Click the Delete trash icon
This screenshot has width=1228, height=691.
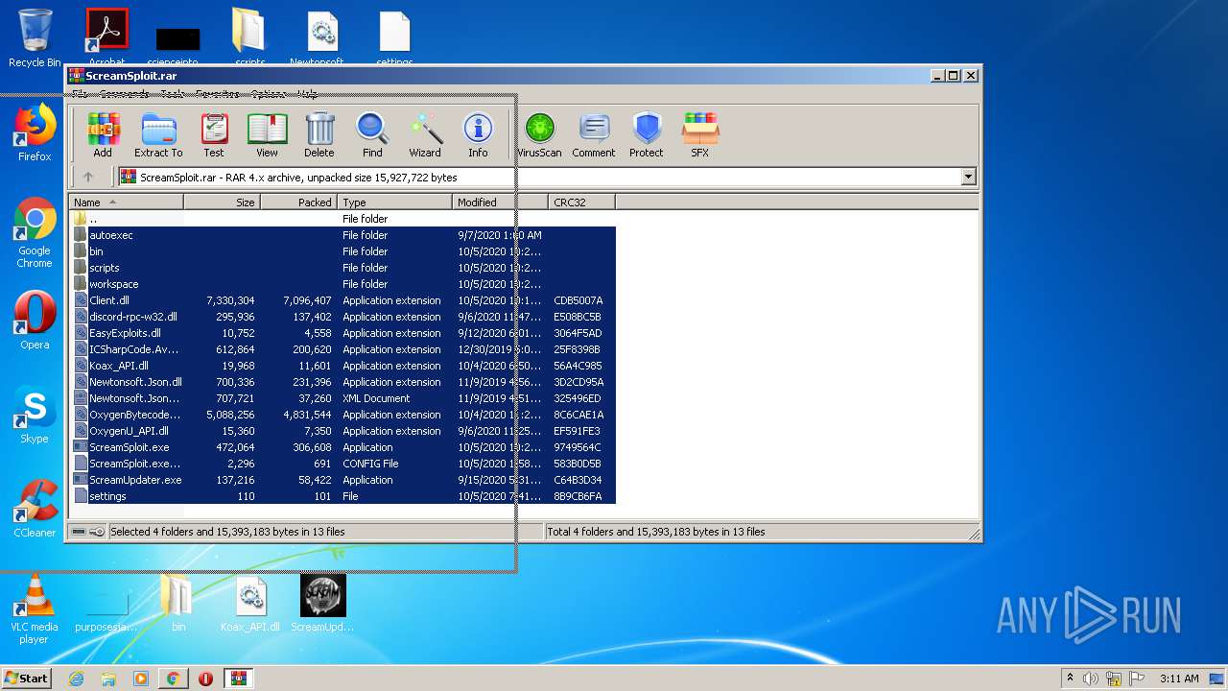(319, 134)
